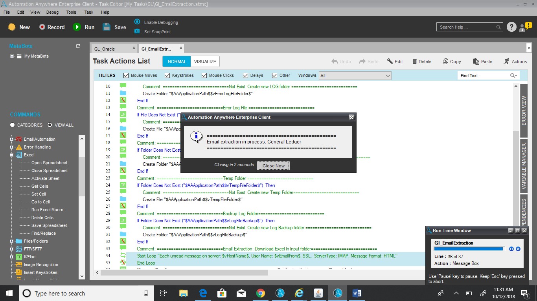Uncheck the Mouse Clicks filter
Viewport: 537px width, 301px height.
(204, 76)
